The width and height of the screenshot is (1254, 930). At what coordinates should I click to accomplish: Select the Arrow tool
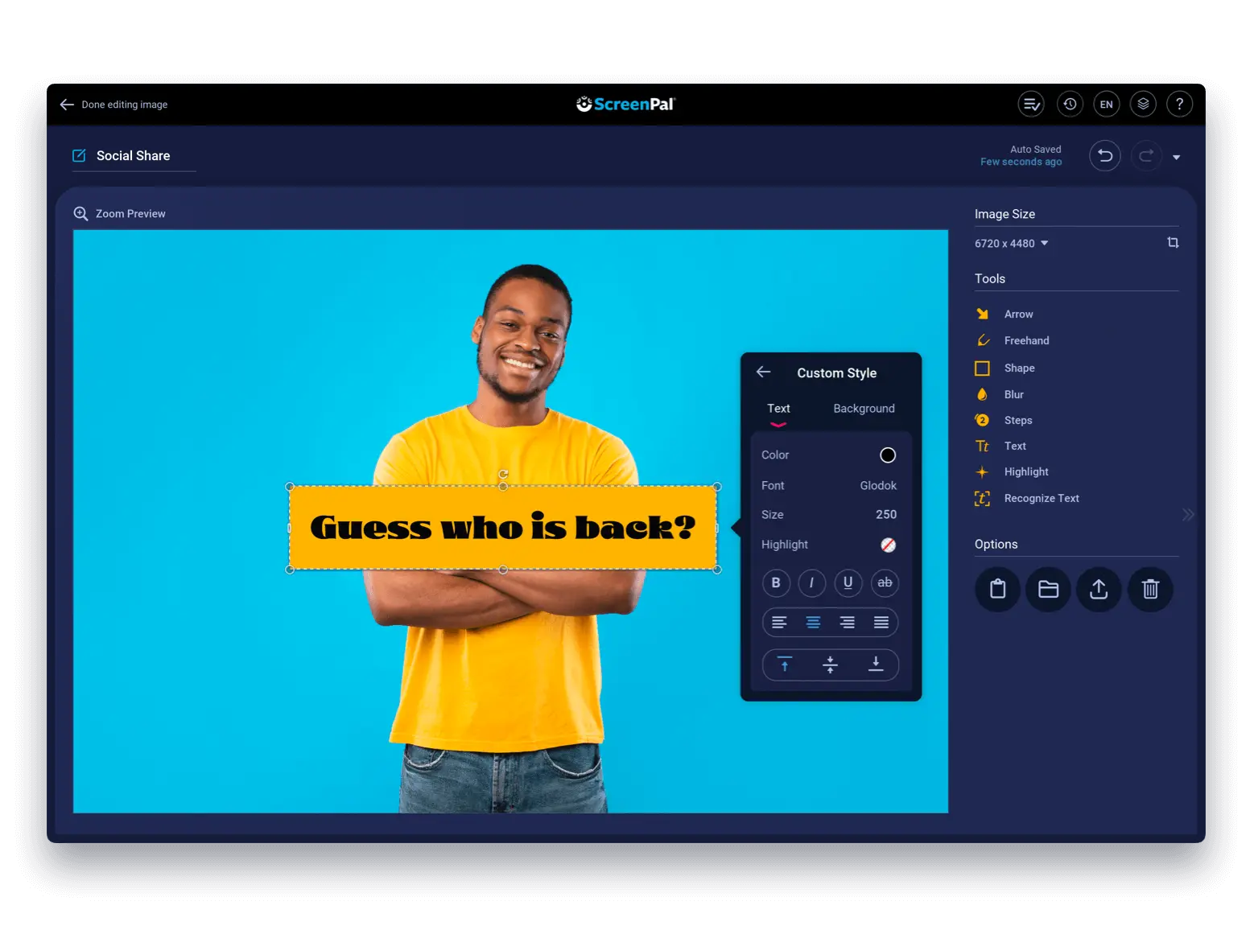pos(1017,314)
